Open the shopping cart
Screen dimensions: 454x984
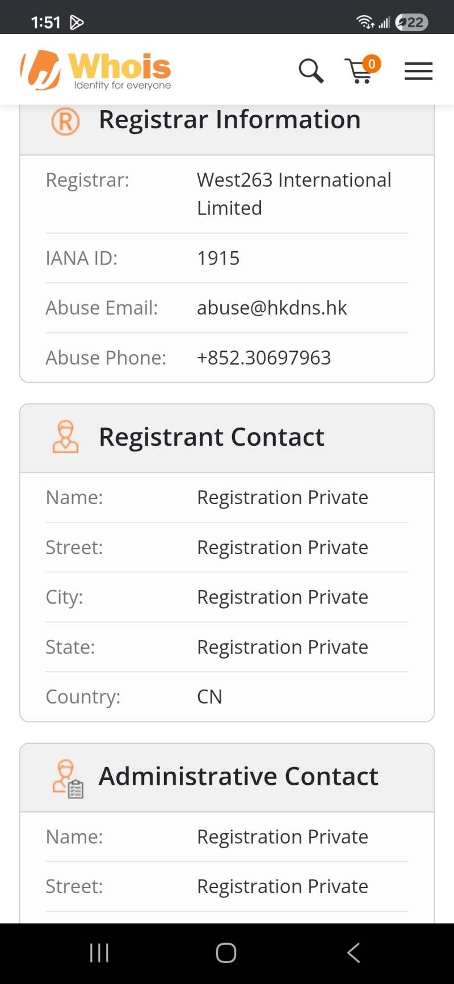tap(359, 72)
